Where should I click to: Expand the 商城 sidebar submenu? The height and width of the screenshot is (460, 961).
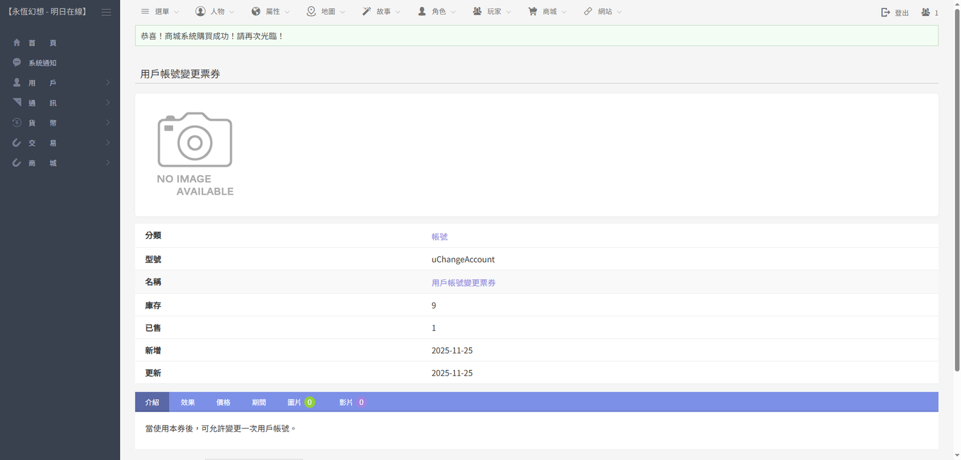pyautogui.click(x=60, y=163)
